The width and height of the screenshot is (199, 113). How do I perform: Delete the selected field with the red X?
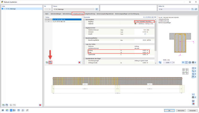tap(79, 62)
